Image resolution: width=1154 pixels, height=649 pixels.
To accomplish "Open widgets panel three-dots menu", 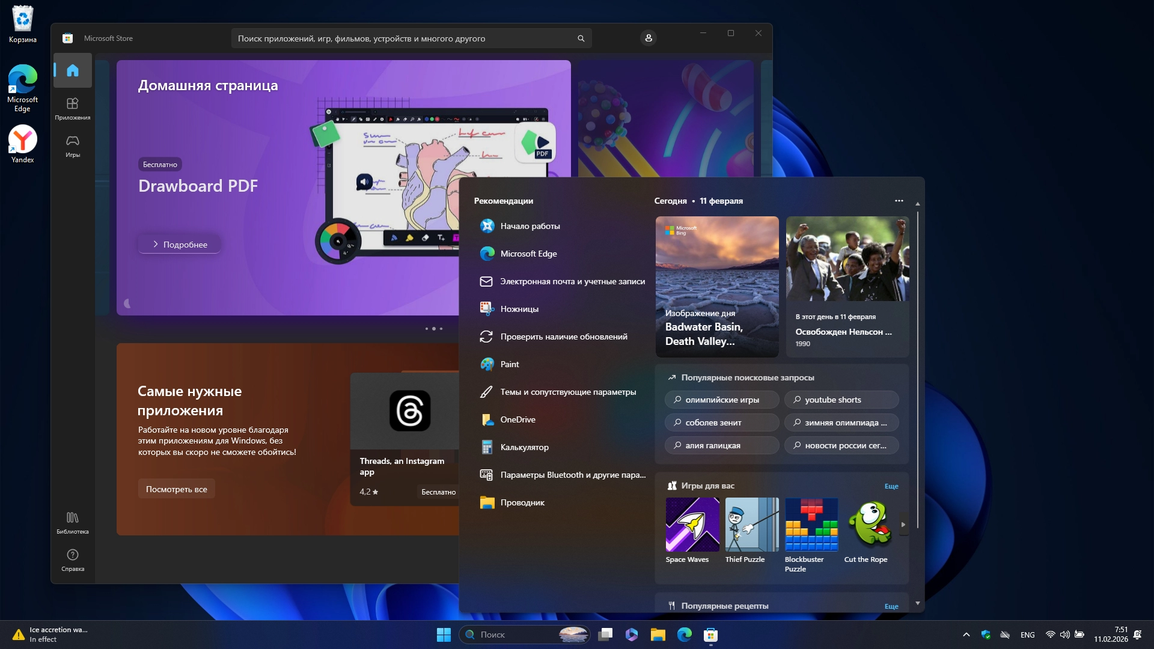I will pyautogui.click(x=899, y=201).
